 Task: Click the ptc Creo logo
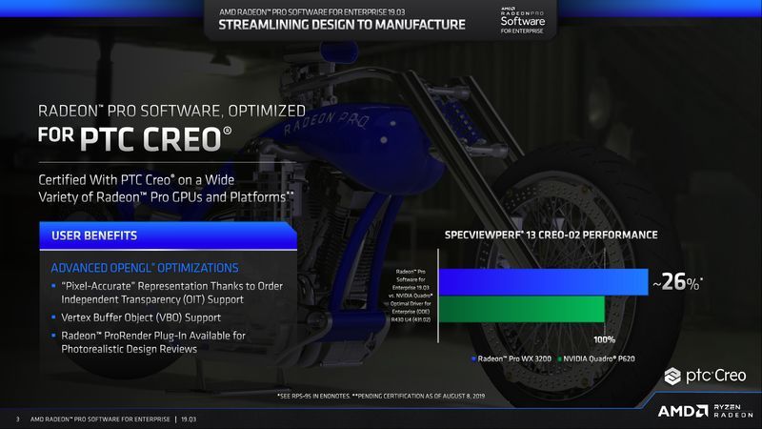(x=705, y=376)
